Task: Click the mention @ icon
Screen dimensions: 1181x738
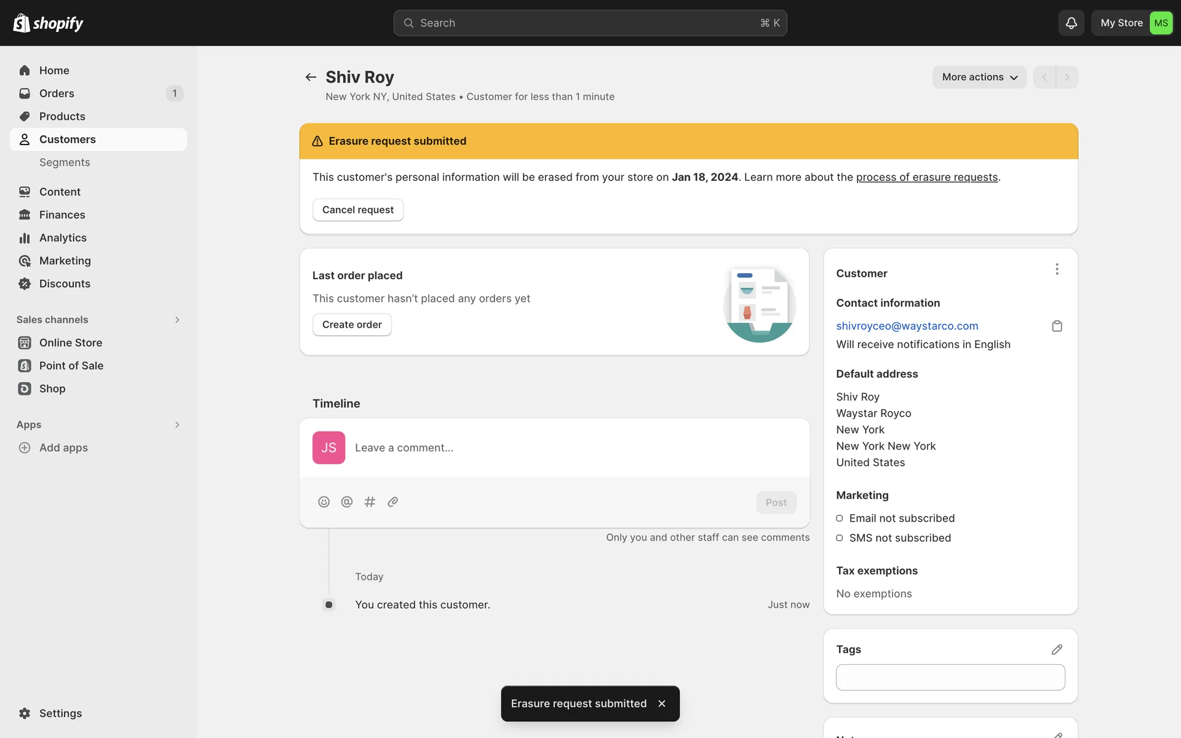Action: coord(347,502)
